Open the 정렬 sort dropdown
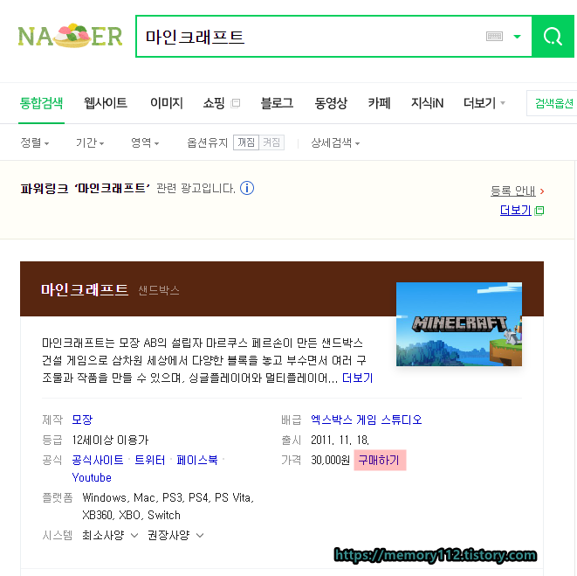Viewport: 577px width, 576px height. coord(35,142)
